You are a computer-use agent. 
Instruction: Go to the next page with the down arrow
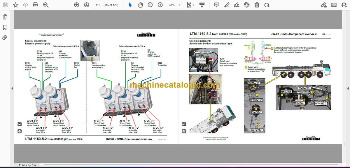click(x=87, y=5)
